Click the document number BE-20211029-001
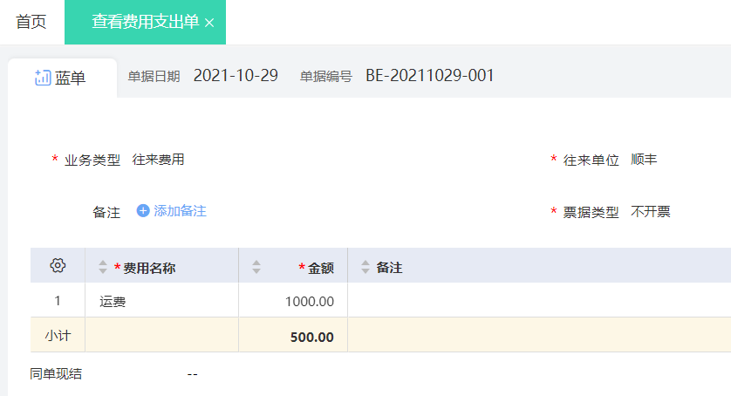The height and width of the screenshot is (396, 731). (430, 76)
